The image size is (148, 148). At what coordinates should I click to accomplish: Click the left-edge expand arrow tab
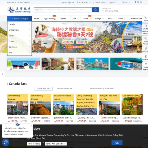coord(2,74)
